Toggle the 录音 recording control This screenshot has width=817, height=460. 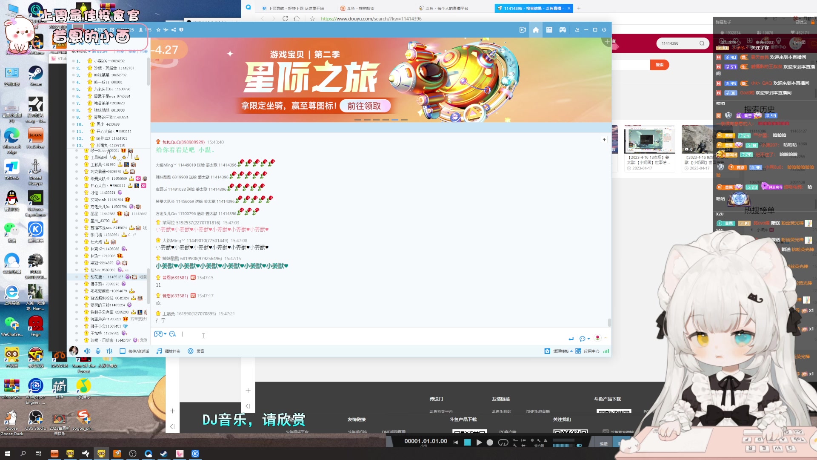tap(191, 351)
